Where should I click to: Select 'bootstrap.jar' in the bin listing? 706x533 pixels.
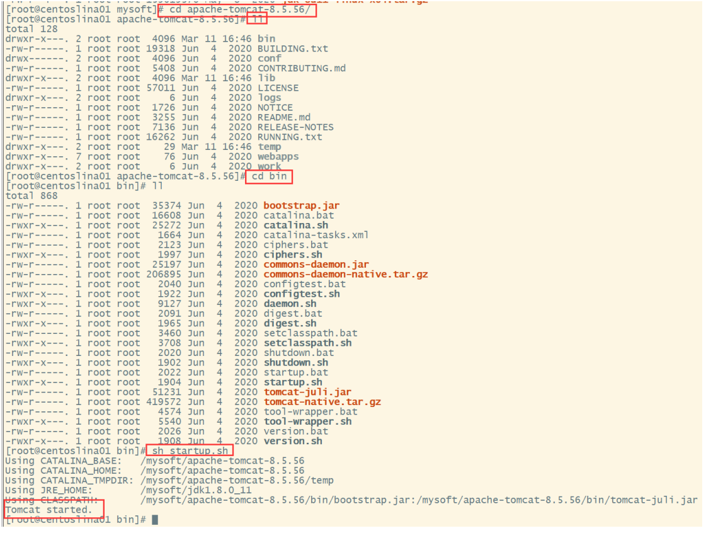(x=302, y=206)
